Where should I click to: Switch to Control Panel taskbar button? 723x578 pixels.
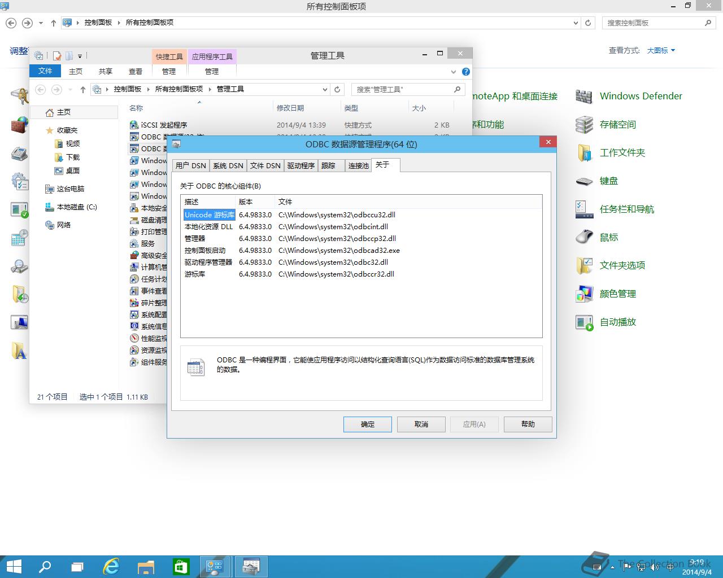click(x=215, y=566)
